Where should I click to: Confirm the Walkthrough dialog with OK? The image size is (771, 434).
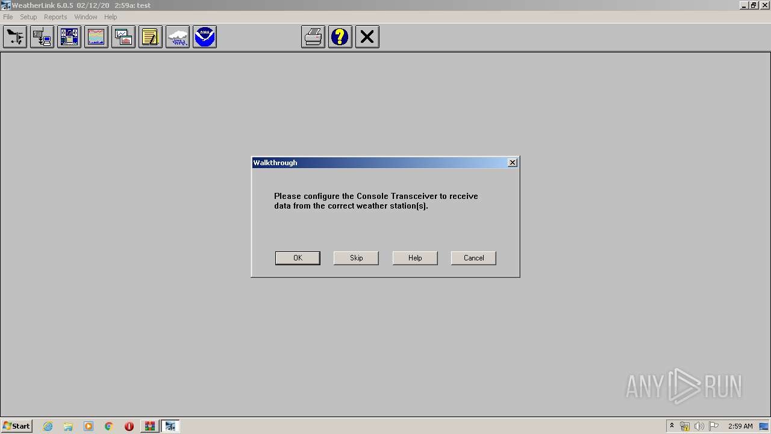coord(298,258)
